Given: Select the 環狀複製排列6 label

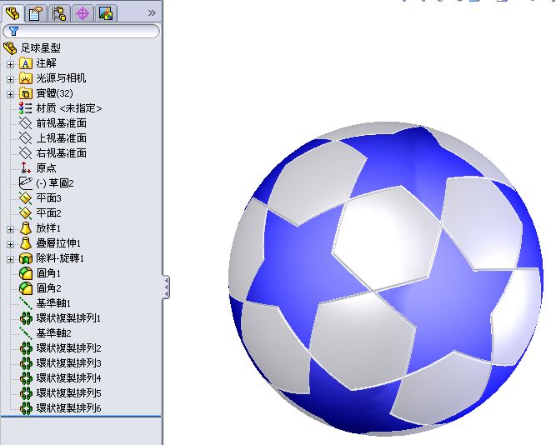Looking at the screenshot, I should click(69, 408).
